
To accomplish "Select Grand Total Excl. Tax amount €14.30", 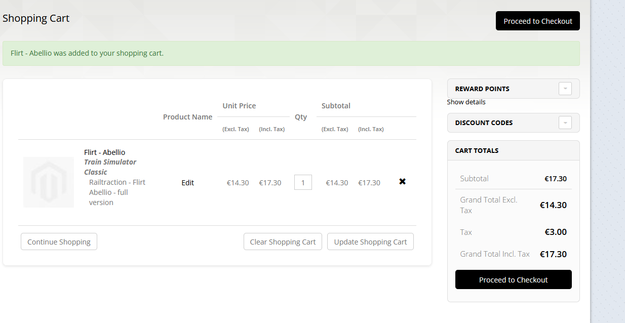I will coord(553,205).
